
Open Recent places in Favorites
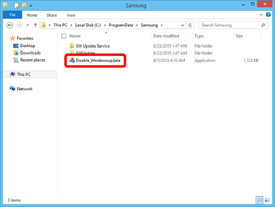click(x=33, y=60)
